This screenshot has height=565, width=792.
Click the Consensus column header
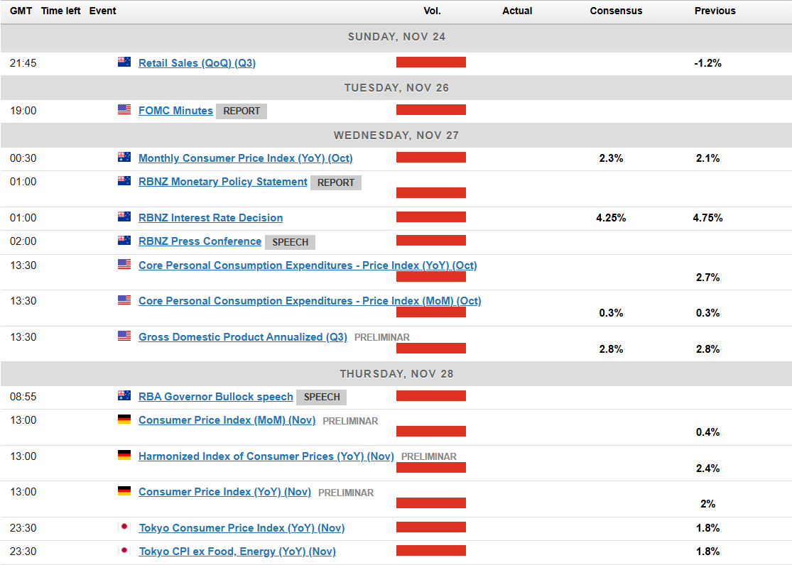pos(616,11)
